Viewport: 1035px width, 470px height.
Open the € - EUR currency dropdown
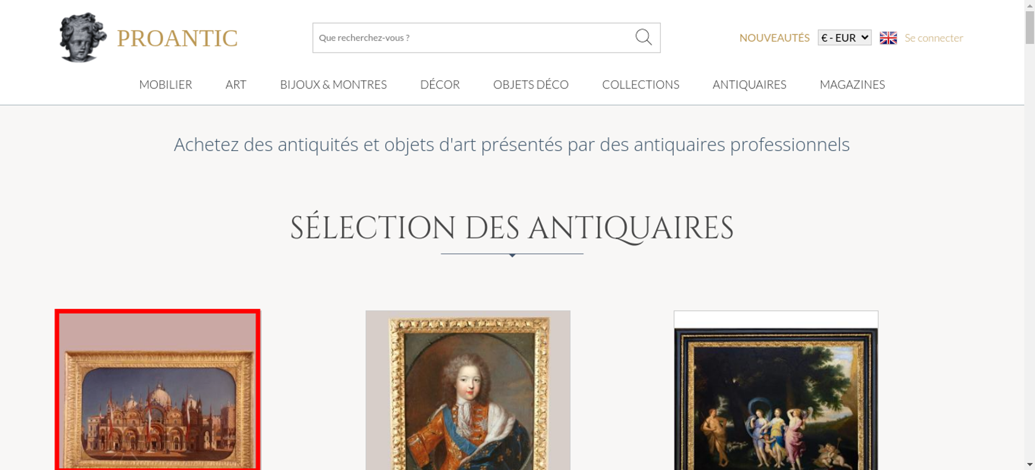point(845,38)
